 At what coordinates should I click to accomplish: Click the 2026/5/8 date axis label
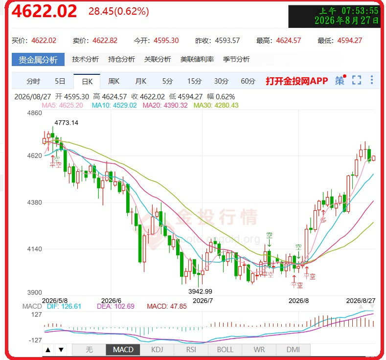click(x=55, y=301)
